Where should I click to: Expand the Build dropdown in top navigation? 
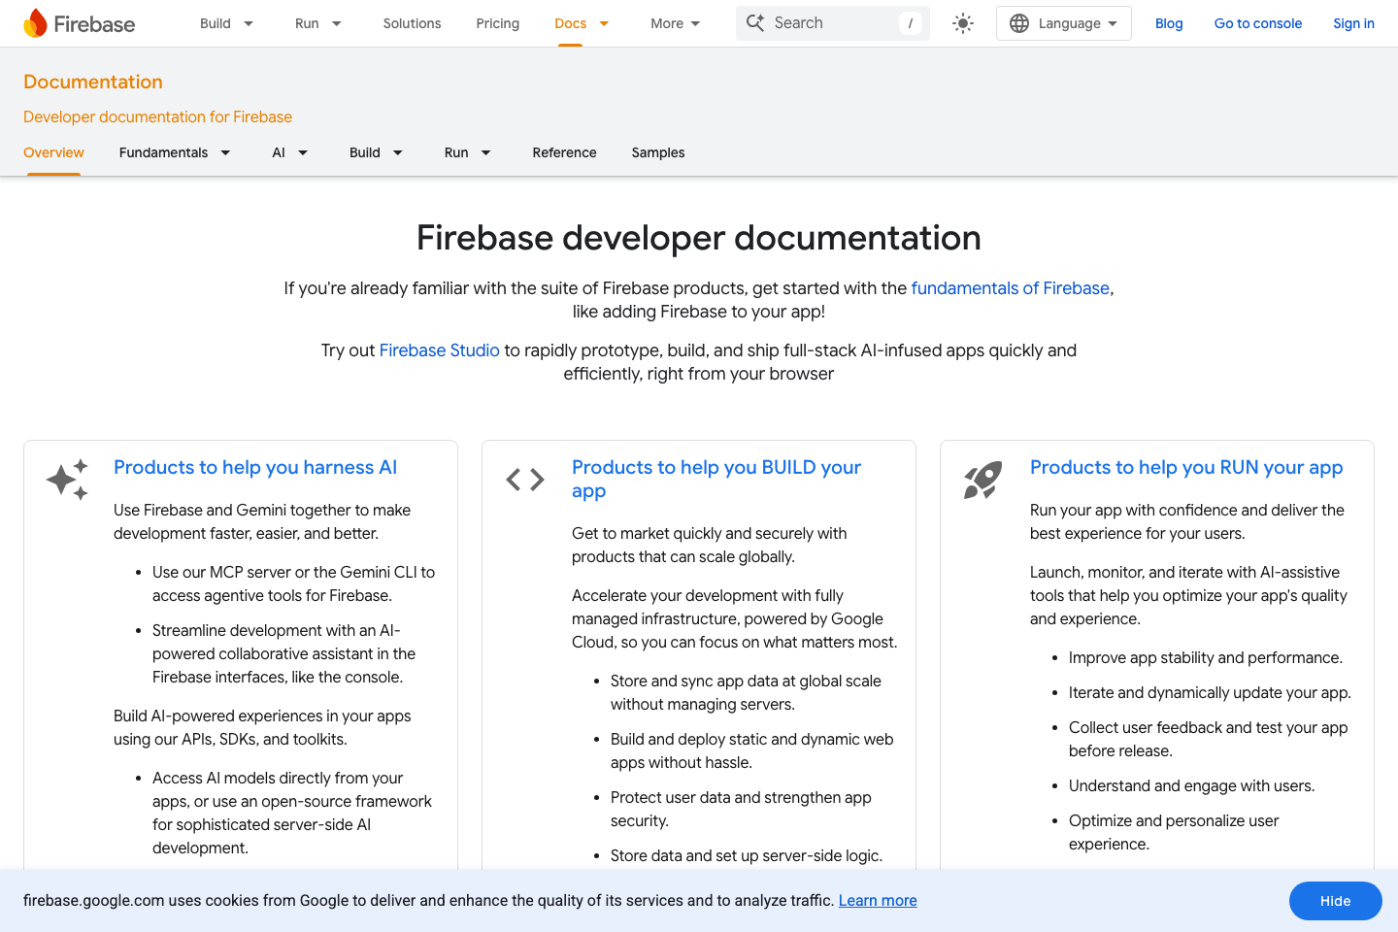pyautogui.click(x=225, y=22)
